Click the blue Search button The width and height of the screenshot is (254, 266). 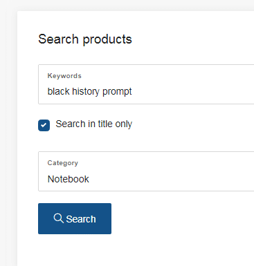tap(75, 218)
